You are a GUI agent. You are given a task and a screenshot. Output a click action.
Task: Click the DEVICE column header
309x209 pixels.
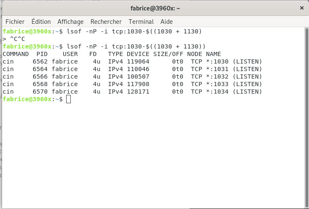click(138, 54)
